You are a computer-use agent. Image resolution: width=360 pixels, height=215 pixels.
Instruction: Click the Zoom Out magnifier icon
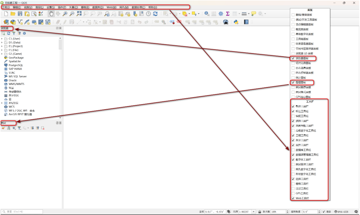(72, 14)
